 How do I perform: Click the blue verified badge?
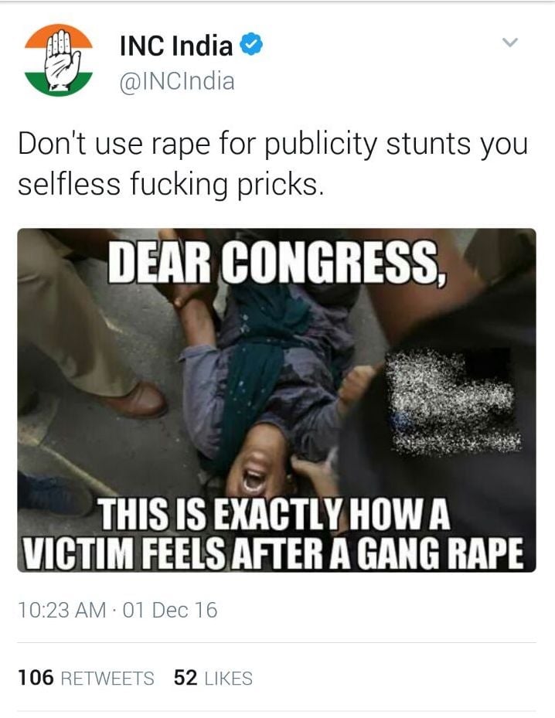251,46
